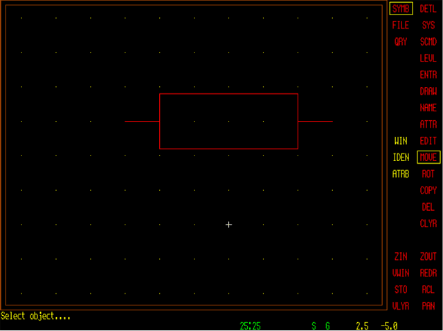Click the LEVL command
Screen dimensions: 443x331
point(428,58)
